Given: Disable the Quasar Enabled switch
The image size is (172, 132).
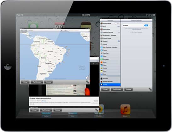Looking at the screenshot, I should (x=147, y=25).
